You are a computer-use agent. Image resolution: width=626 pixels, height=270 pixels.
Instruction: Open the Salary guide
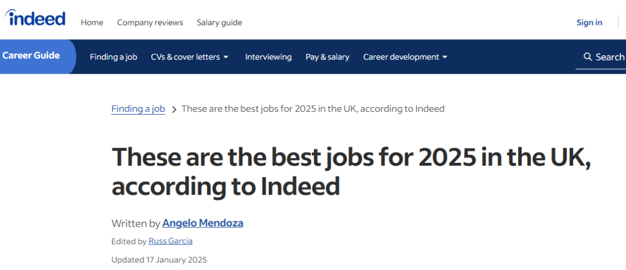(x=219, y=23)
